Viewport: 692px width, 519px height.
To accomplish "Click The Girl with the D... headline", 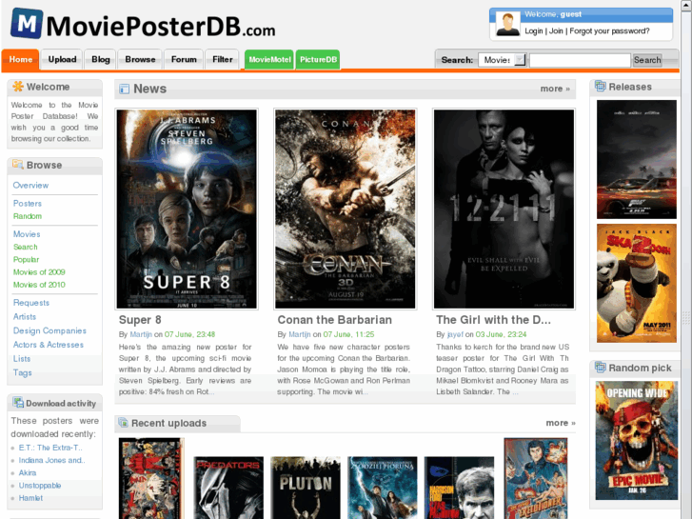I will [493, 320].
